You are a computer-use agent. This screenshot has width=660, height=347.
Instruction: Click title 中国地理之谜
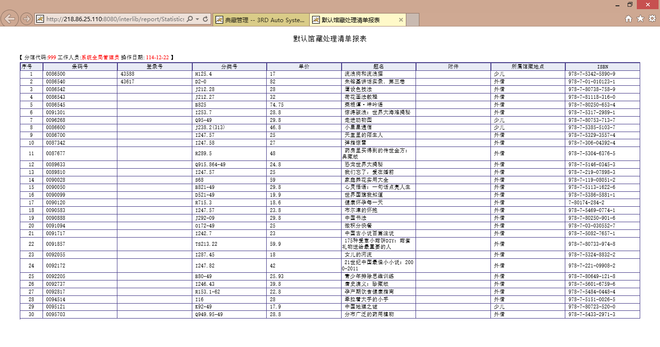[361, 307]
